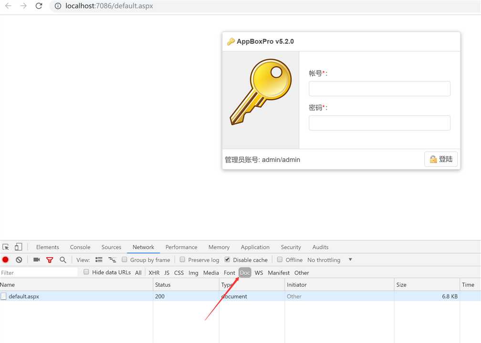Go back using browser back arrow
Screen dimensions: 481x343
[8, 6]
